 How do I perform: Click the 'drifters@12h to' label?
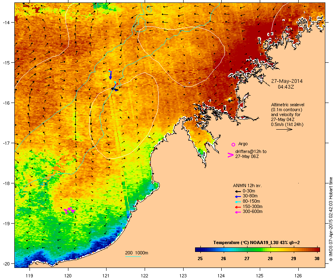pyautogui.click(x=251, y=151)
